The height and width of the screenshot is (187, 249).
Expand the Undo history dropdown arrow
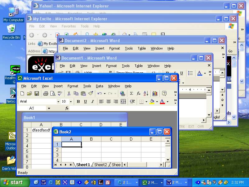coord(105,93)
